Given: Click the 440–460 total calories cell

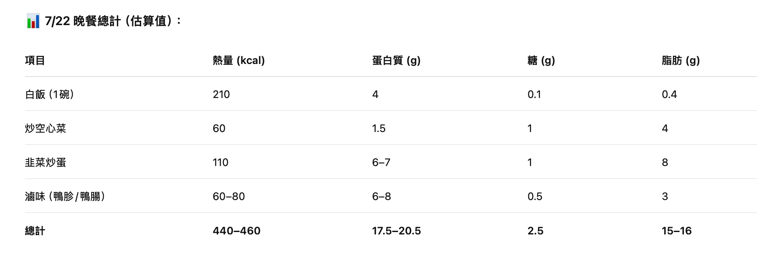Looking at the screenshot, I should 237,231.
